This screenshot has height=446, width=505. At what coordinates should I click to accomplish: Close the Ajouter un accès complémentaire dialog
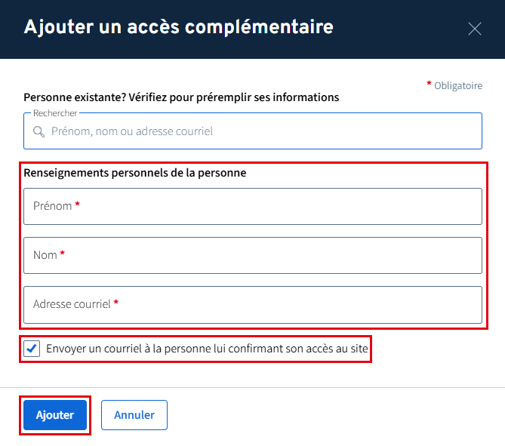475,29
